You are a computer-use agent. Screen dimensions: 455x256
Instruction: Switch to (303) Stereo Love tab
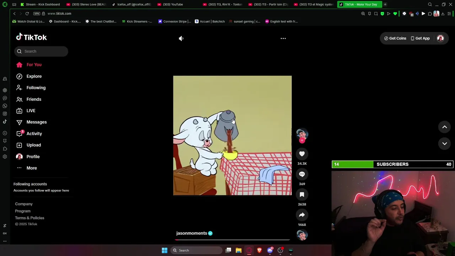(x=86, y=4)
